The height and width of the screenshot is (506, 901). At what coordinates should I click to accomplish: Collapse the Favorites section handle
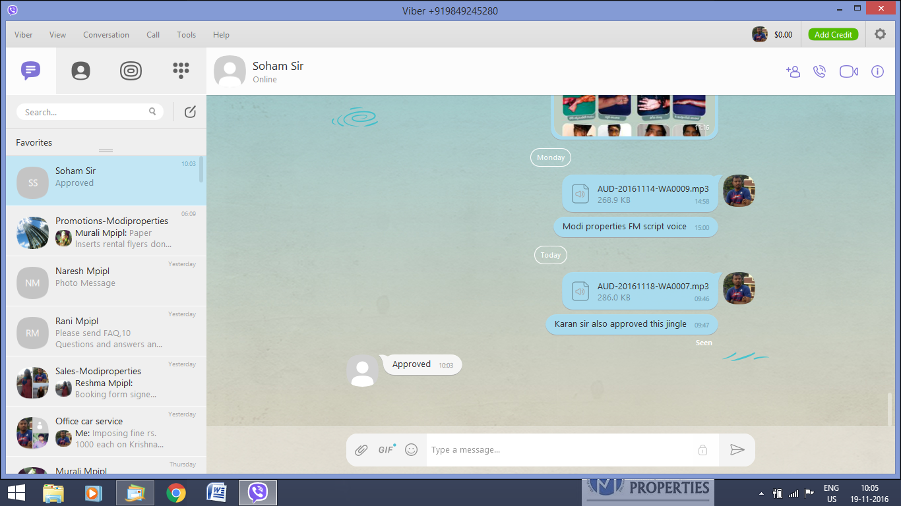click(x=106, y=151)
